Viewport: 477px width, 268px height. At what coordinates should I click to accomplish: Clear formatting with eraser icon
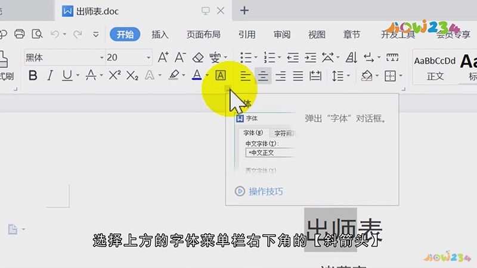(198, 57)
